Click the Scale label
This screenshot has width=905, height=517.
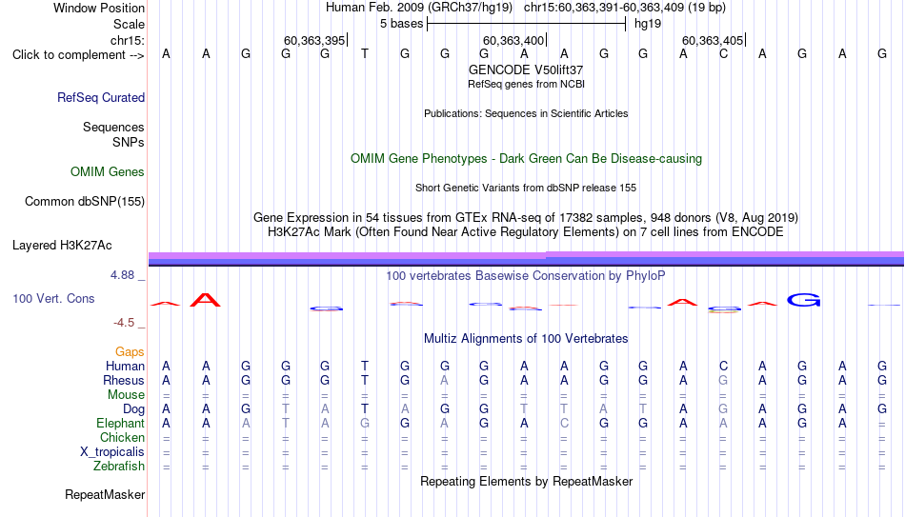click(x=129, y=24)
